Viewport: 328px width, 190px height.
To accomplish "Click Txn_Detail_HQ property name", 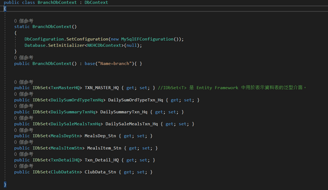I will tap(101, 160).
